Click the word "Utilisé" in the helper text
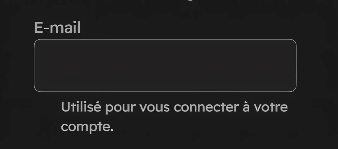 tap(81, 107)
